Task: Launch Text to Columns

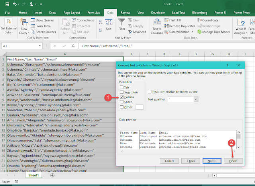Action: [157, 26]
